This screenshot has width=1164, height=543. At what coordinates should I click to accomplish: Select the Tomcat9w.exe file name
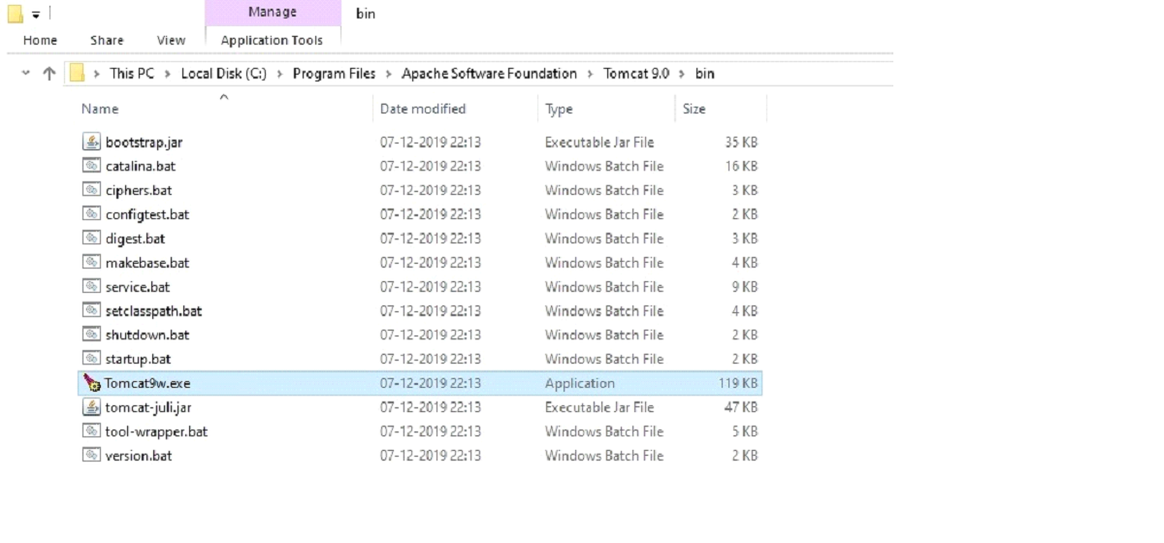pyautogui.click(x=147, y=383)
